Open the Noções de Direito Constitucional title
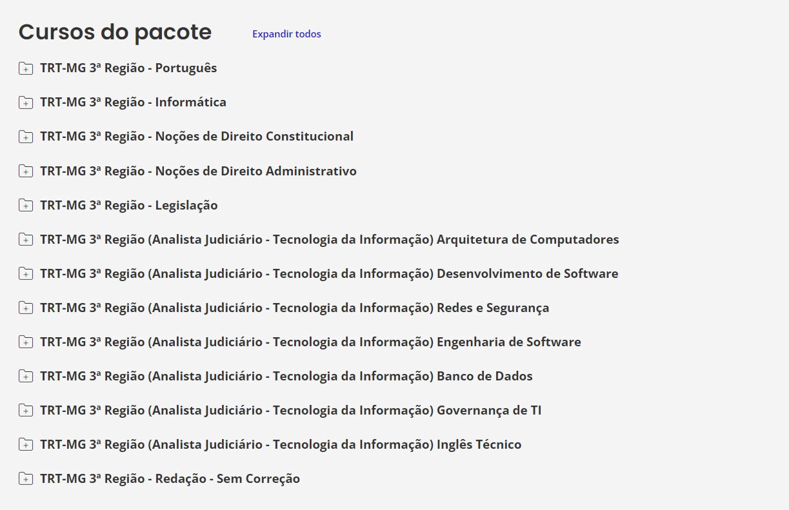 coord(197,136)
